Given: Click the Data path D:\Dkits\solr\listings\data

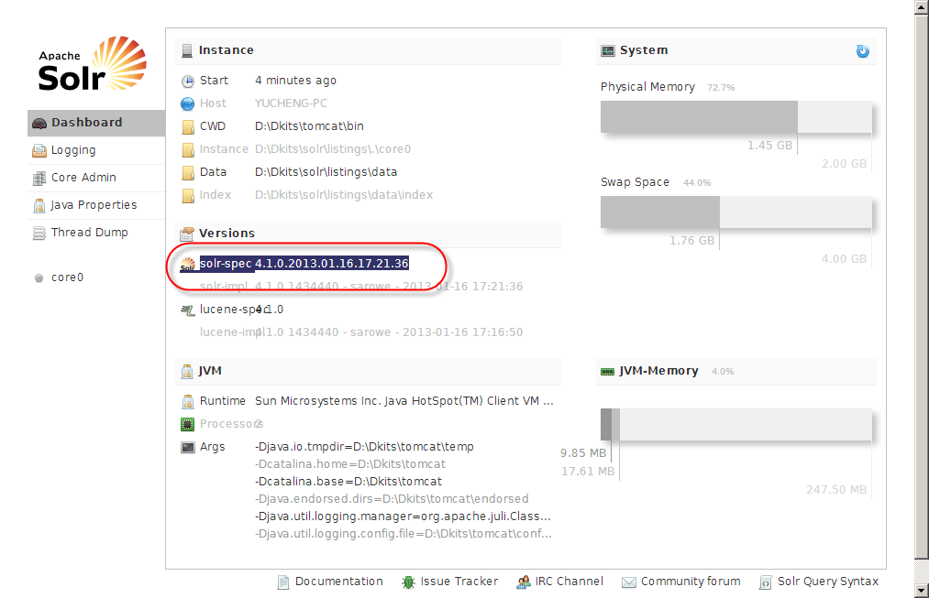Looking at the screenshot, I should coord(326,172).
